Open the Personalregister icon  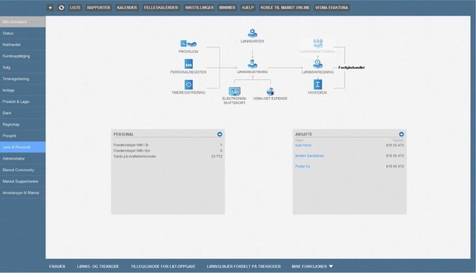(189, 64)
